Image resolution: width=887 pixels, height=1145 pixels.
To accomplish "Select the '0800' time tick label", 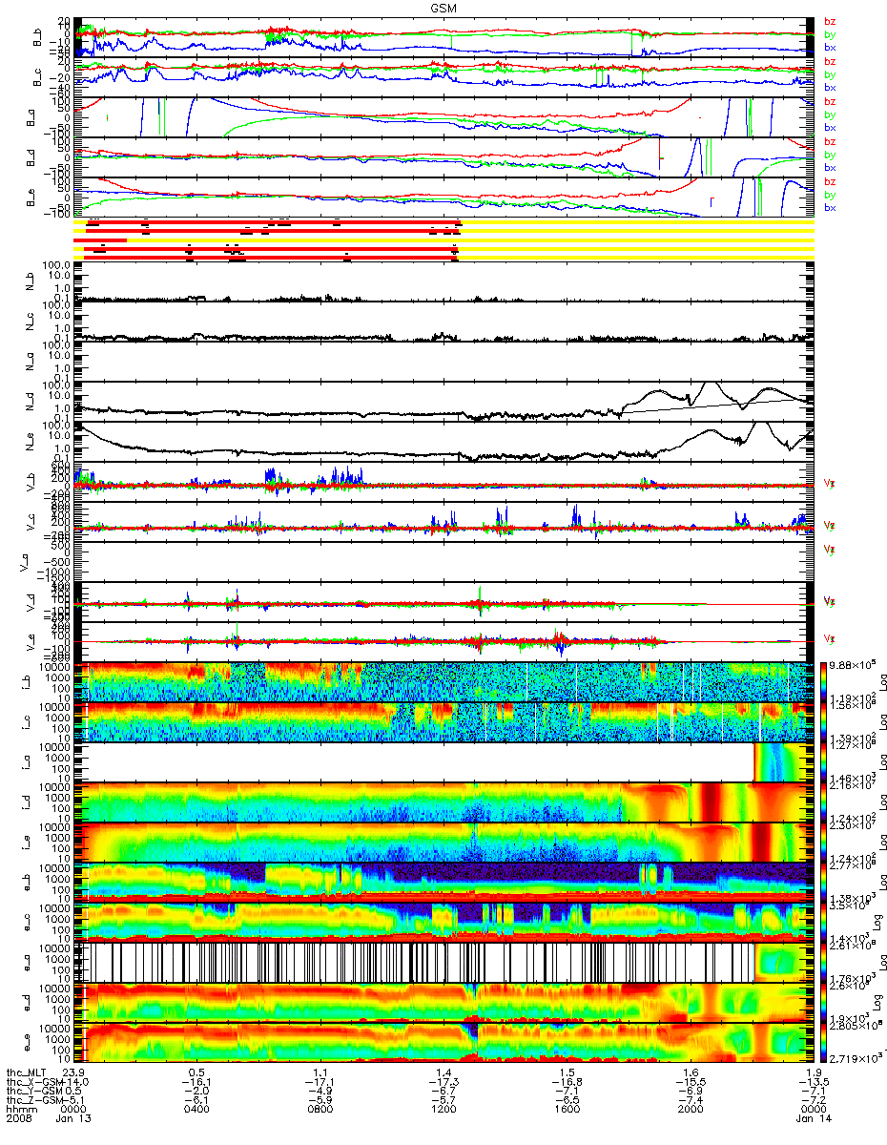I will pos(320,1111).
